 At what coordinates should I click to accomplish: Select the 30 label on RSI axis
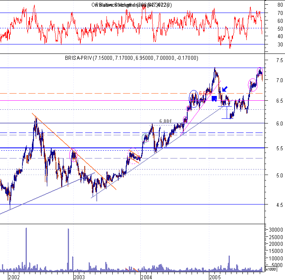click(280, 44)
